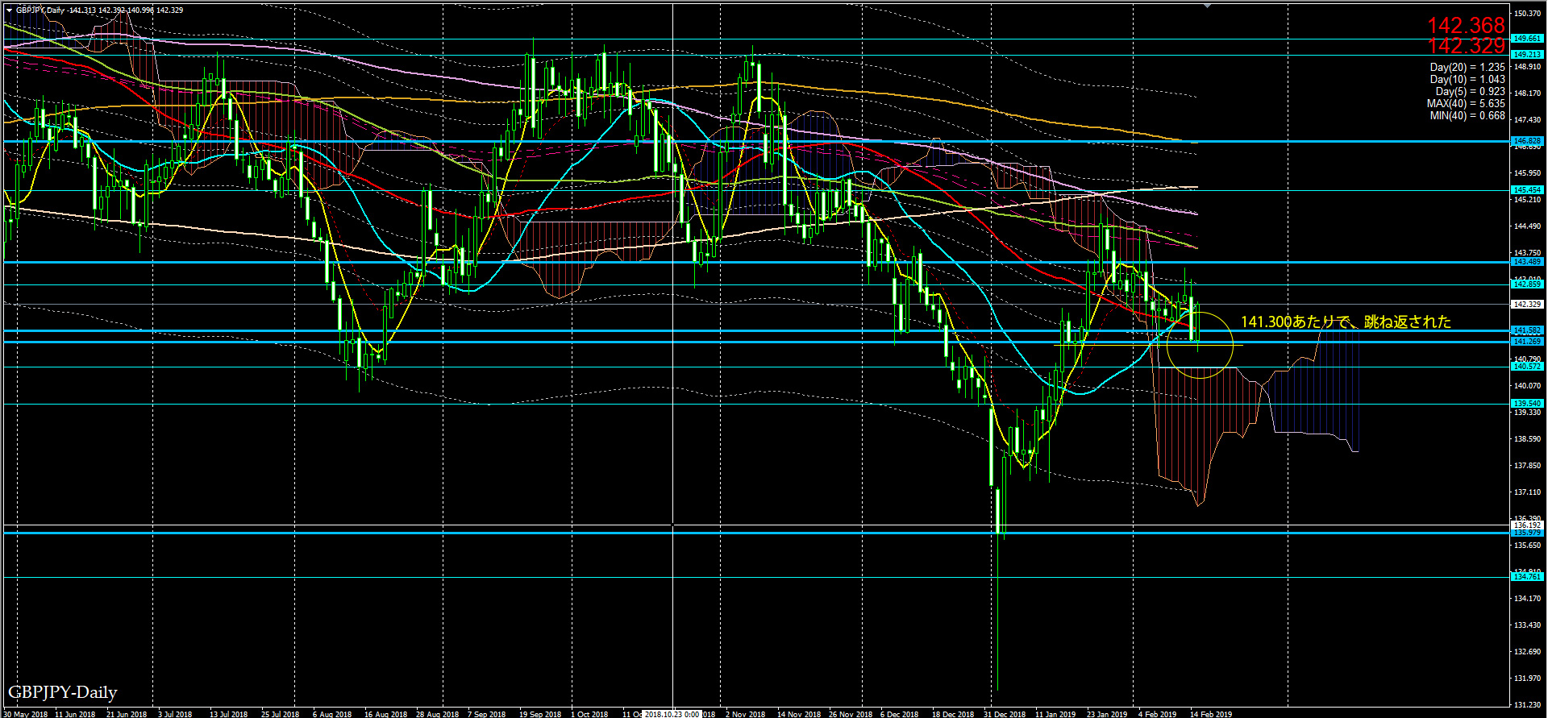Click the 6 Dec 2018 date label
Viewport: 1548px width, 718px height.
[x=900, y=714]
